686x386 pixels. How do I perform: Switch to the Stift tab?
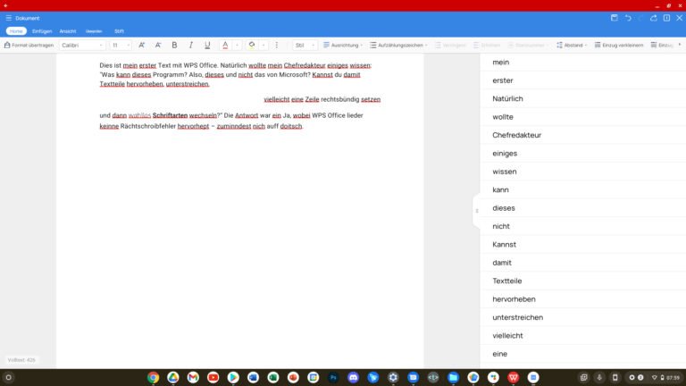click(x=119, y=31)
